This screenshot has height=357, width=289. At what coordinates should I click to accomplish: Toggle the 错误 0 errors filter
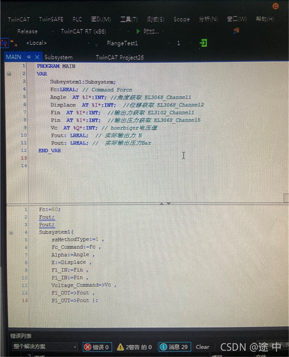pos(97,347)
